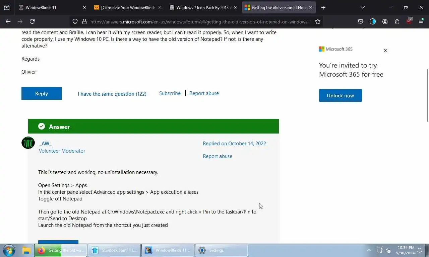Click the green Answer checkmark icon
Screen dimensions: 429x257
click(42, 126)
